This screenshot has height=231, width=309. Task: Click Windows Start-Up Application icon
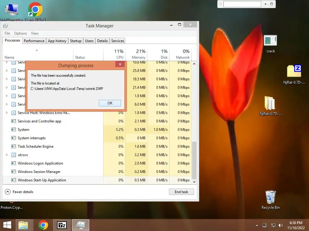tap(13, 180)
